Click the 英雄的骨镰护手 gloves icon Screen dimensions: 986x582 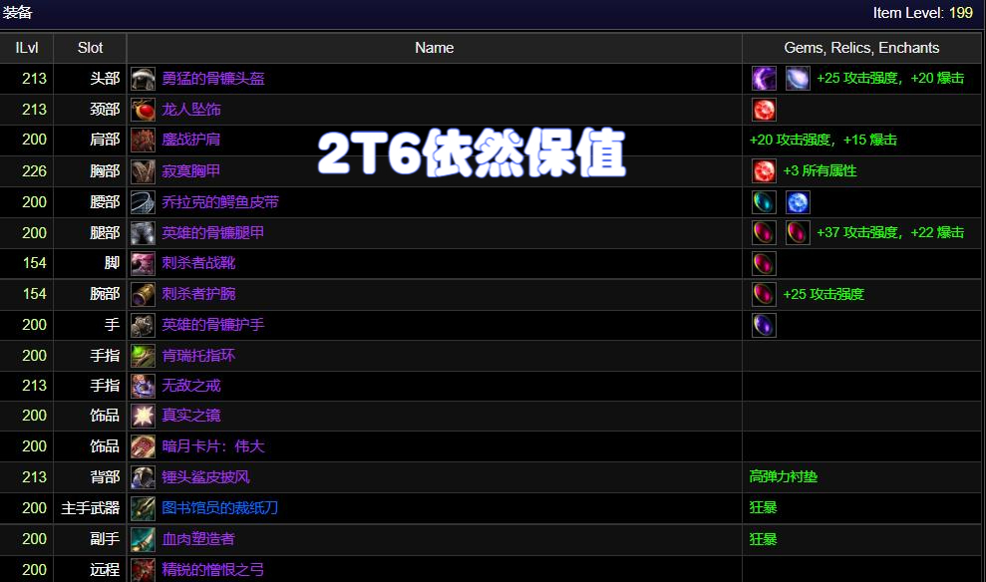point(143,325)
